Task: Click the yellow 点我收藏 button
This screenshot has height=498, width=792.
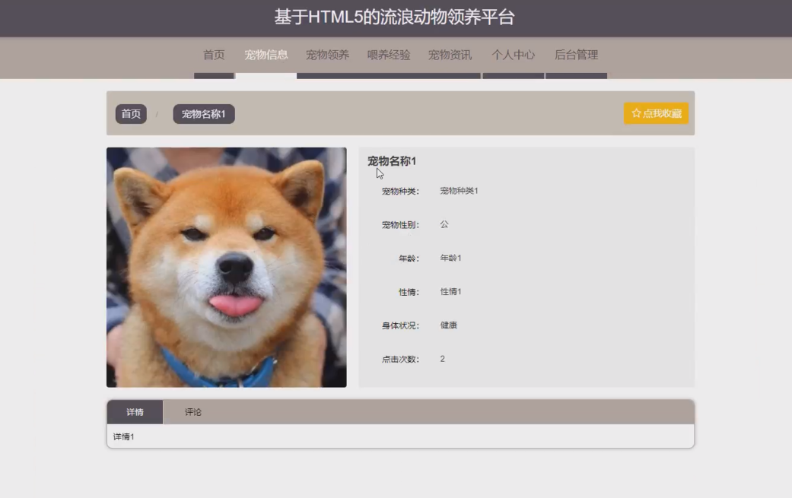Action: [x=655, y=113]
